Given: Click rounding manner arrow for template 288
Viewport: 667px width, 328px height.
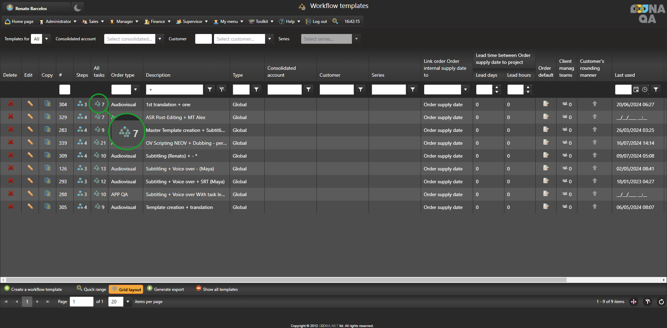Looking at the screenshot, I should 594,194.
